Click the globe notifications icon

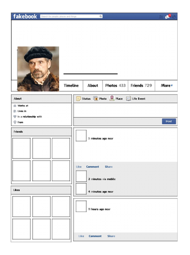click(x=174, y=17)
